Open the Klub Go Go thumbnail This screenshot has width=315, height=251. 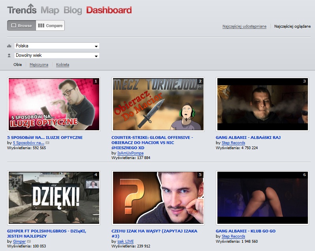click(x=262, y=198)
